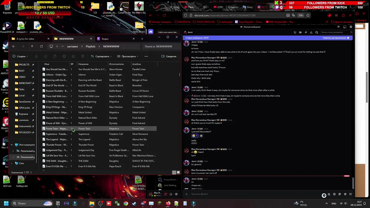The height and width of the screenshot is (208, 370).
Task: Open the Firefox hamburger menu
Action: tap(350, 15)
